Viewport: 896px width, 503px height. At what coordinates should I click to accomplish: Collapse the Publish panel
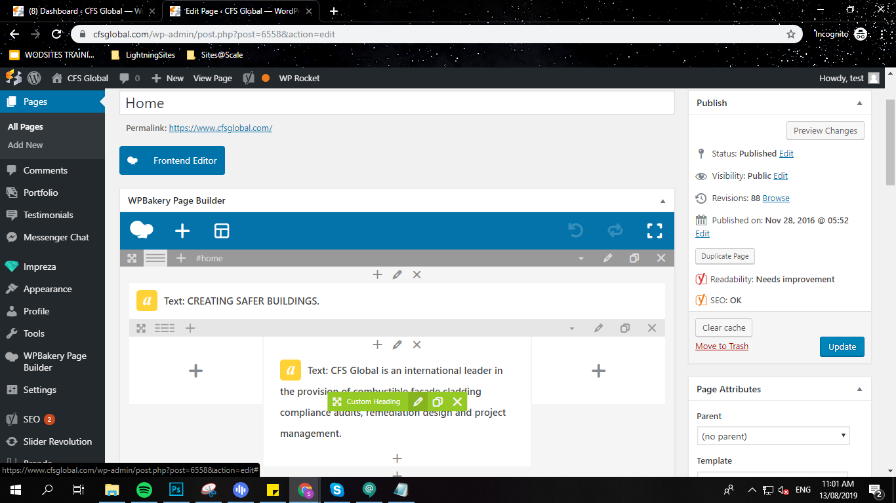pyautogui.click(x=859, y=103)
